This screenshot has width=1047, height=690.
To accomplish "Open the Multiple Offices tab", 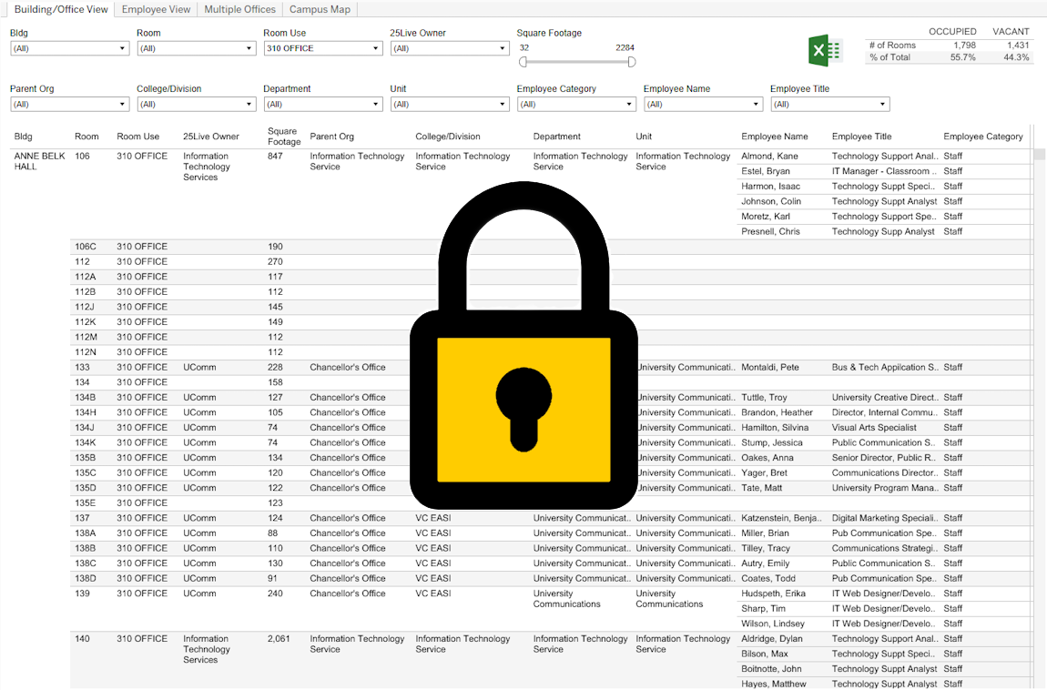I will [x=239, y=9].
